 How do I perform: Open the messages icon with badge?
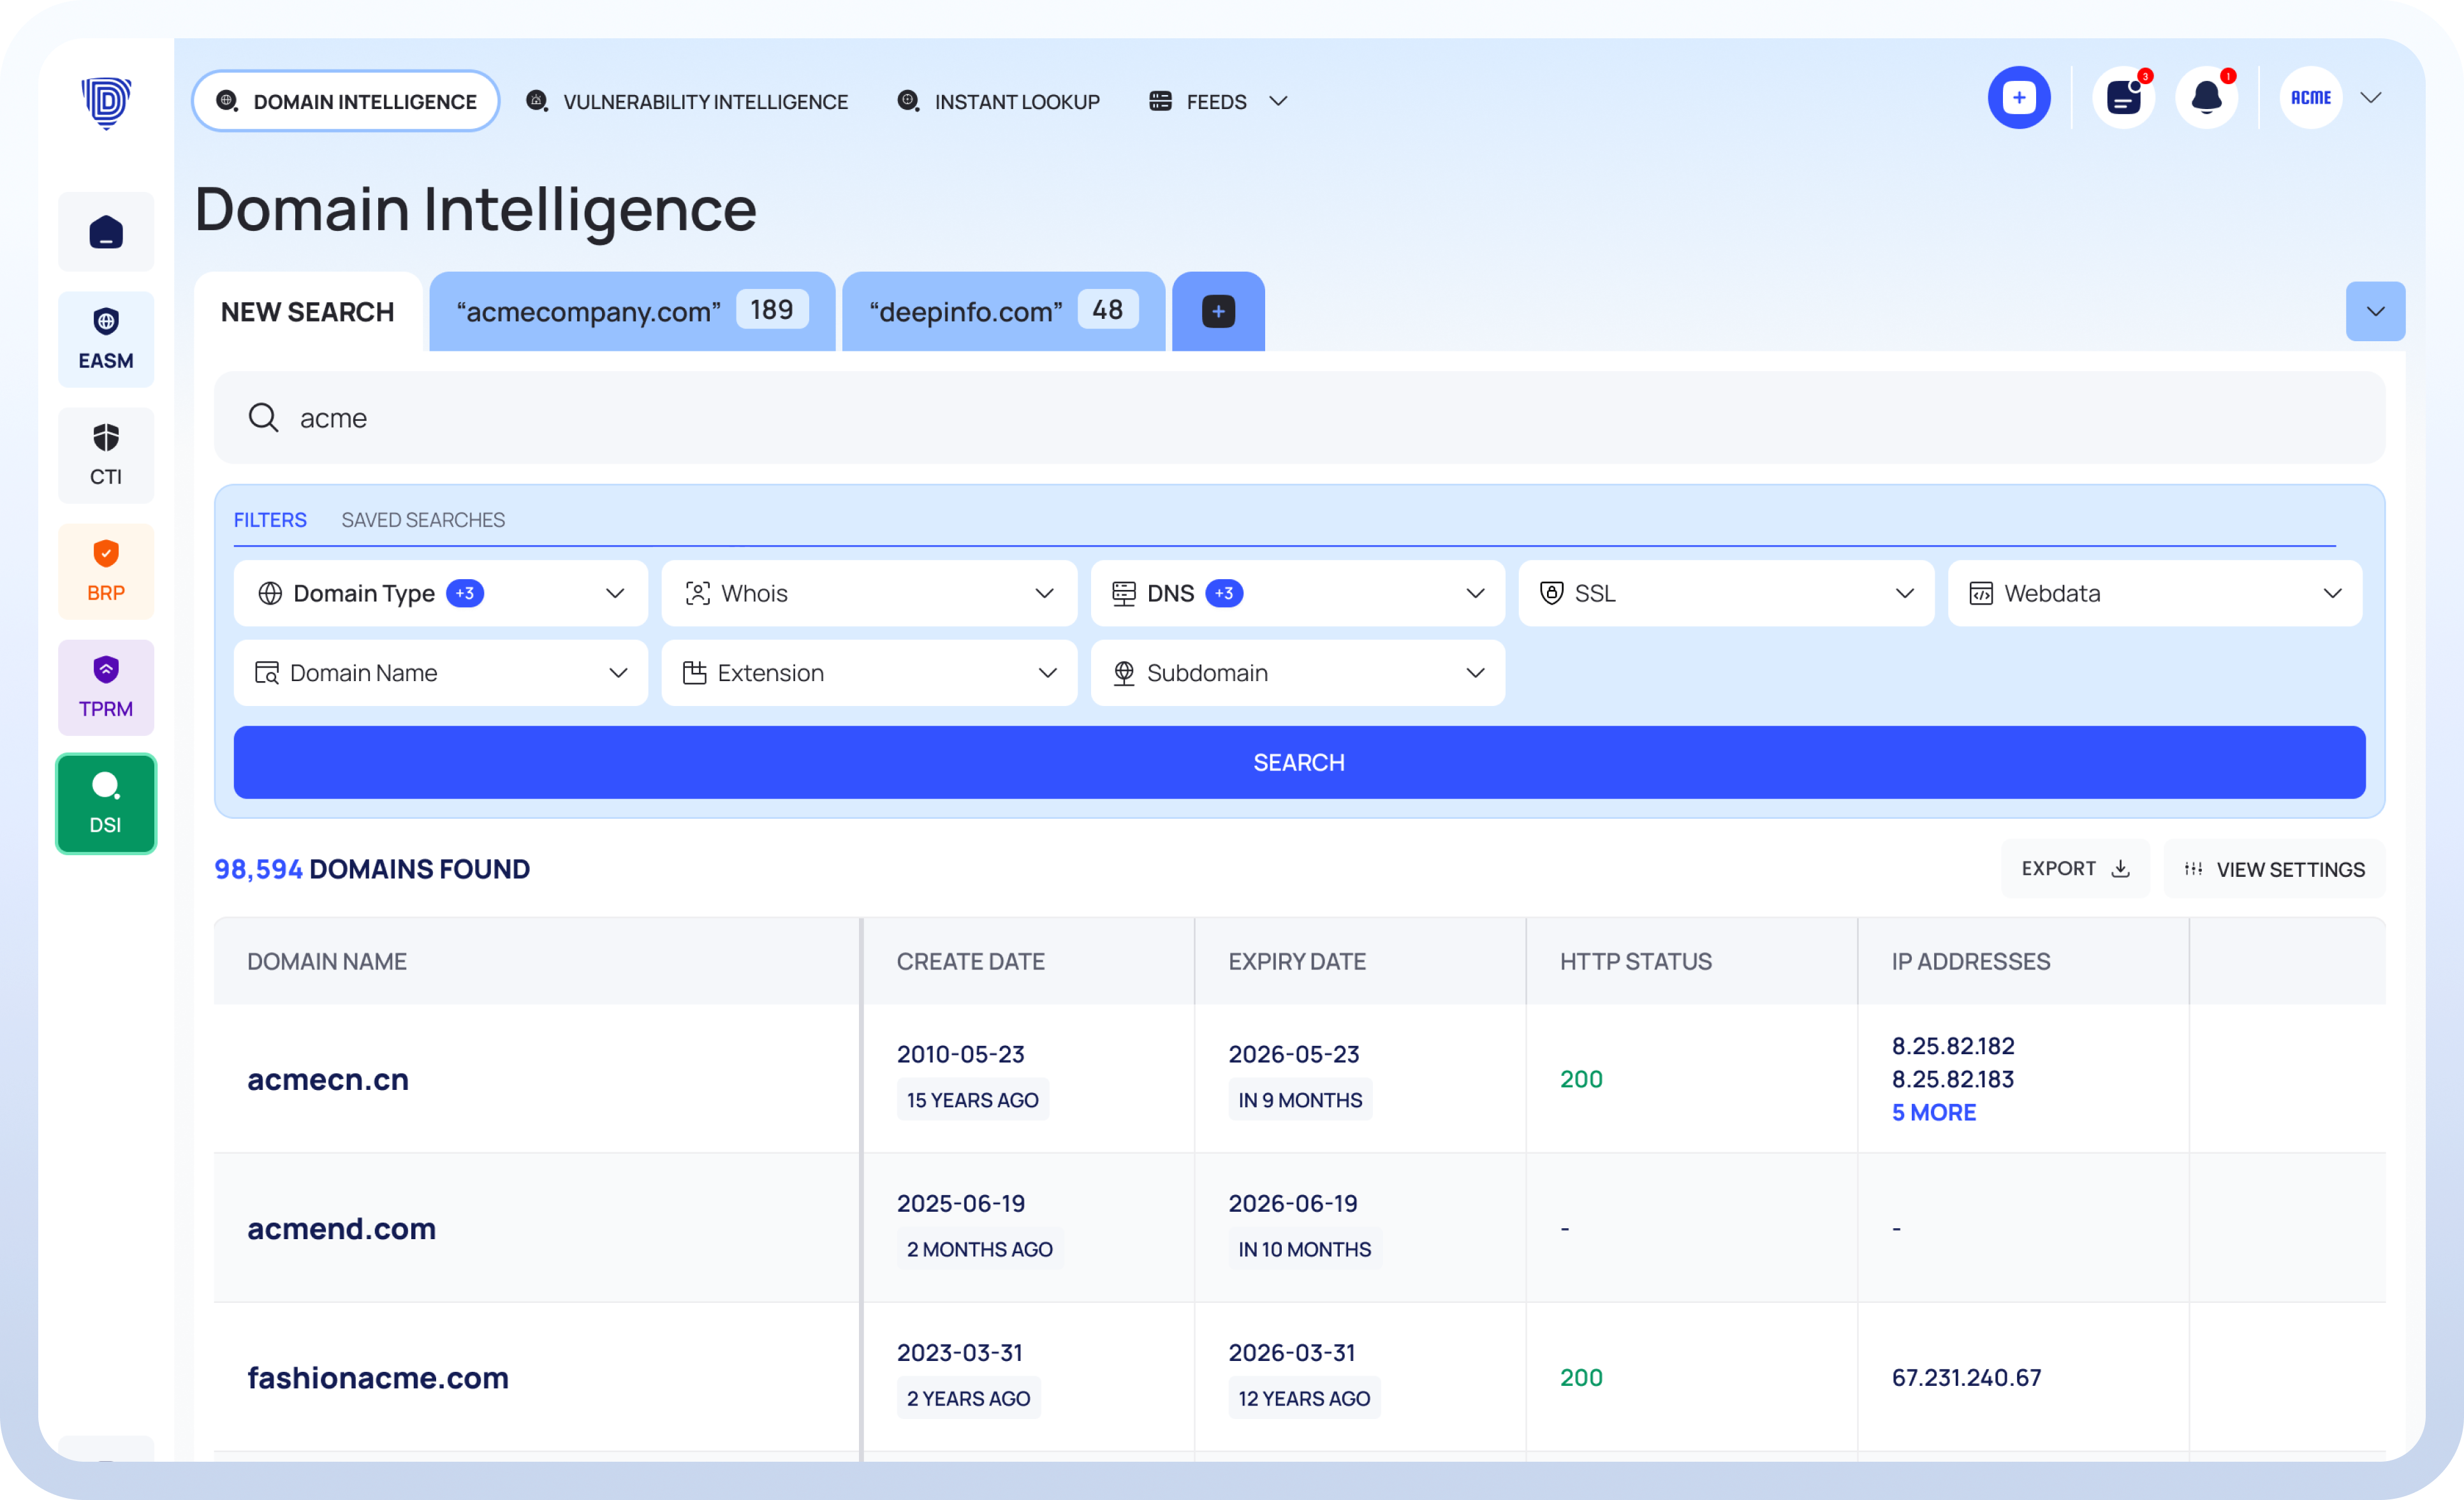click(x=2122, y=98)
